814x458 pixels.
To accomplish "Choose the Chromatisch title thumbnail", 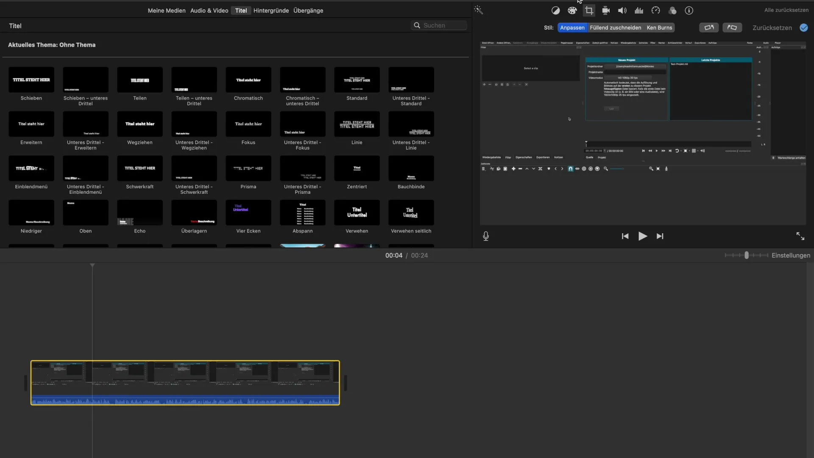I will (x=248, y=80).
